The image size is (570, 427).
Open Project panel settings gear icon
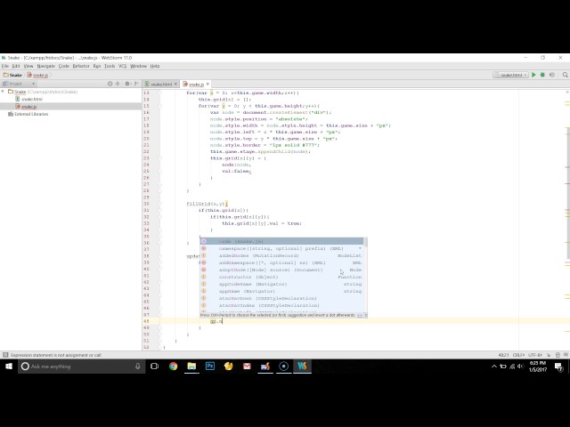(127, 84)
